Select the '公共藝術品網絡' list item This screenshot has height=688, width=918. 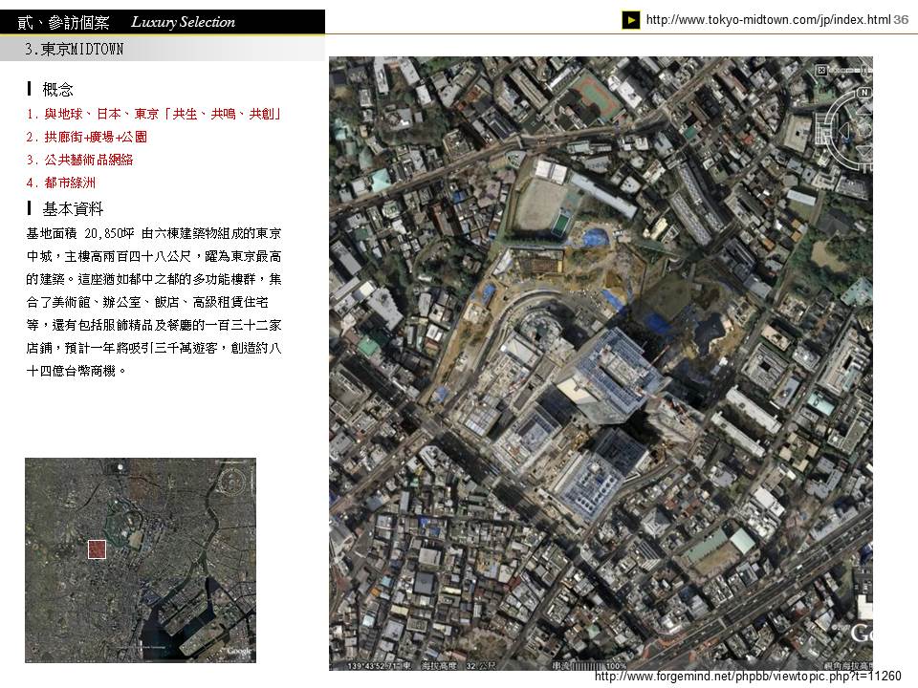click(80, 160)
